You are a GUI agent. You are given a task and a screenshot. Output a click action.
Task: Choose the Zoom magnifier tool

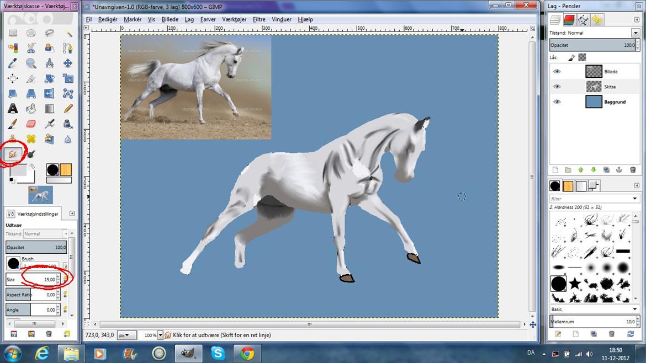click(31, 63)
